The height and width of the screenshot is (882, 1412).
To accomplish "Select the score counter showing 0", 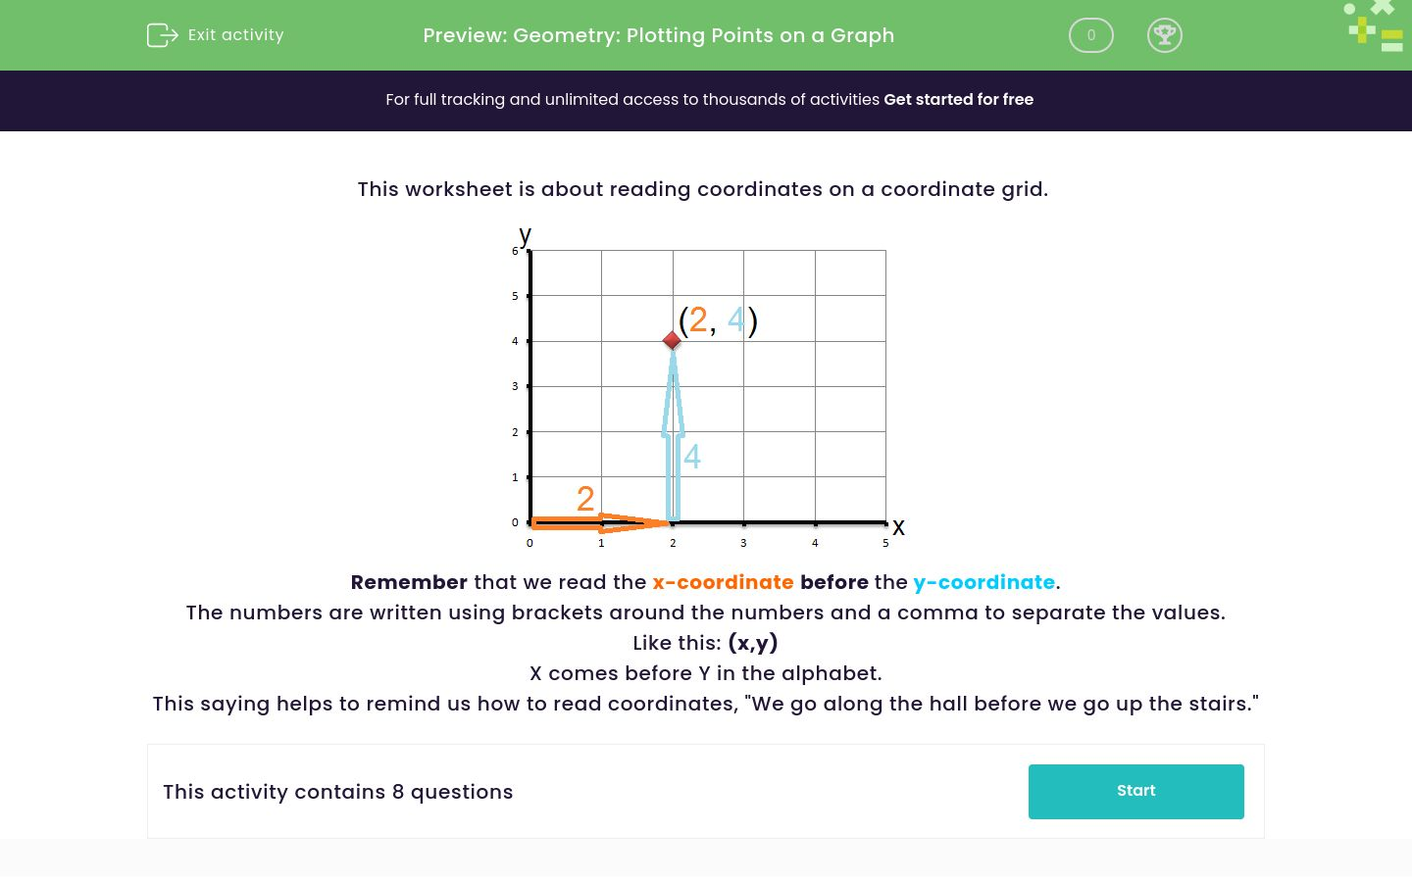I will tap(1090, 34).
